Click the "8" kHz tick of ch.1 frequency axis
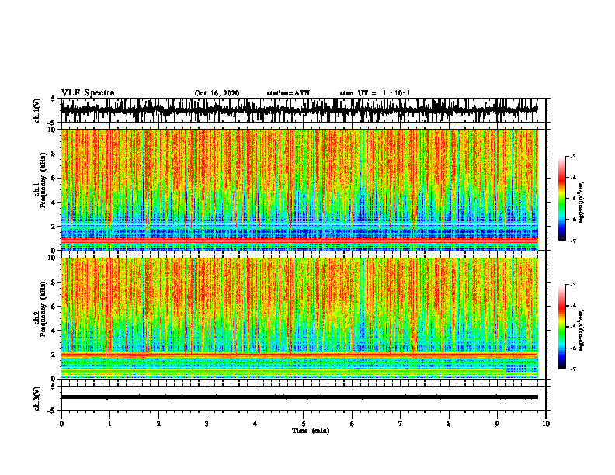Viewport: 615px width, 475px height. [54, 154]
